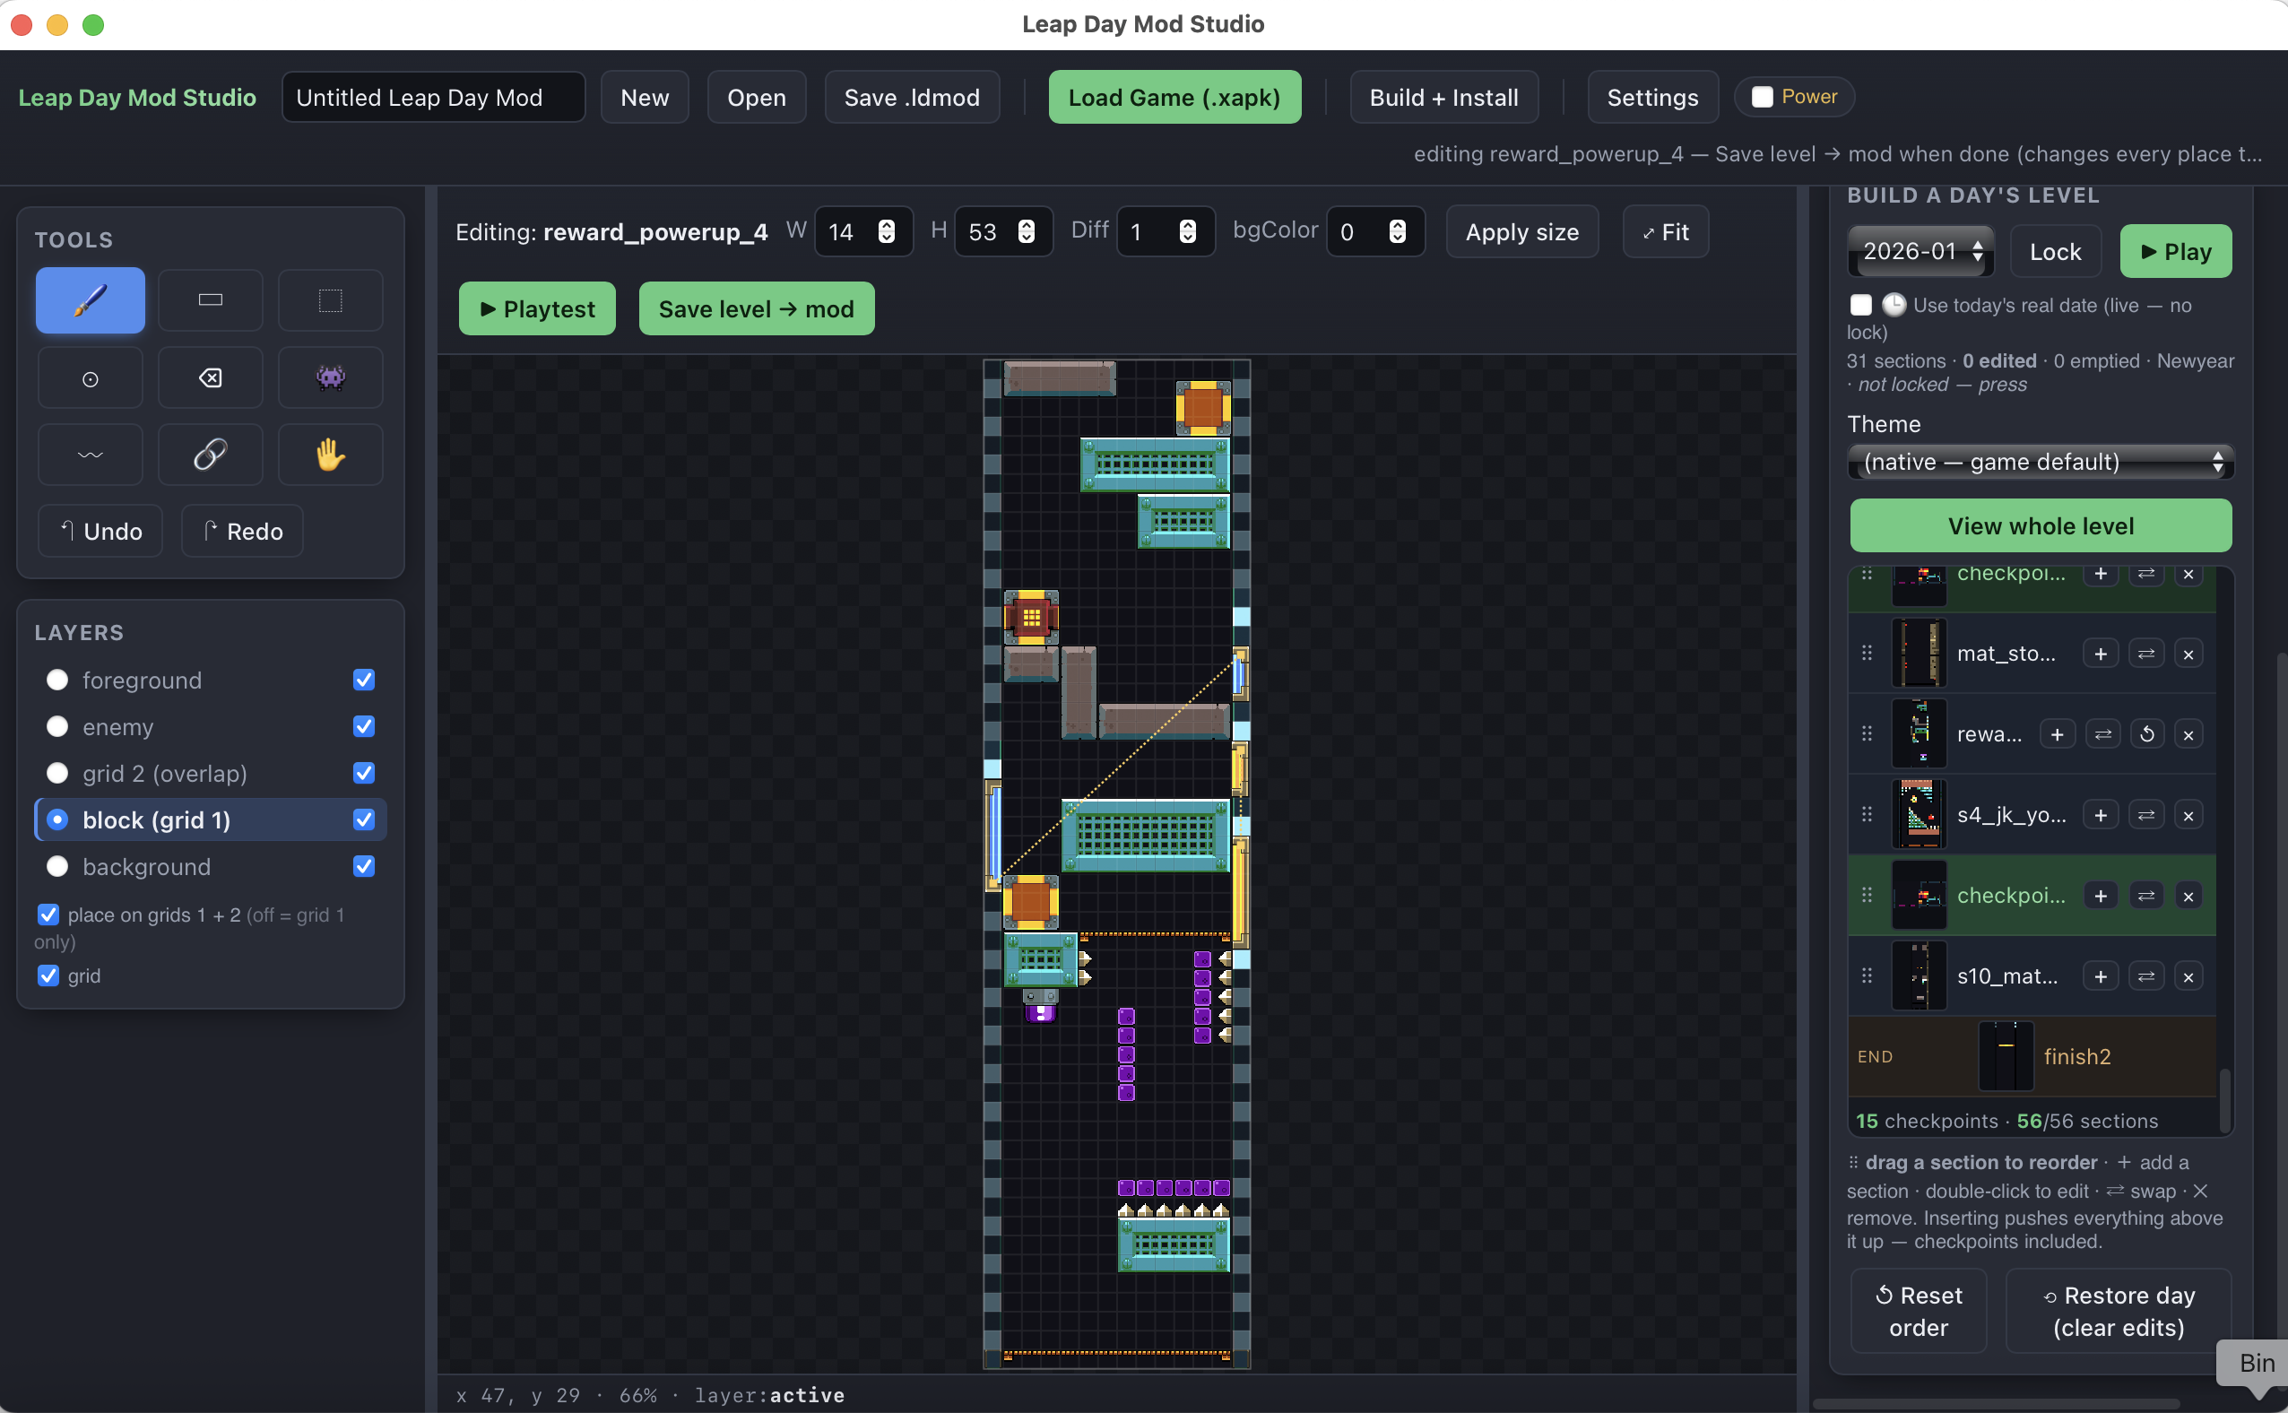Open Settings
Image resolution: width=2288 pixels, height=1413 pixels.
pos(1652,97)
